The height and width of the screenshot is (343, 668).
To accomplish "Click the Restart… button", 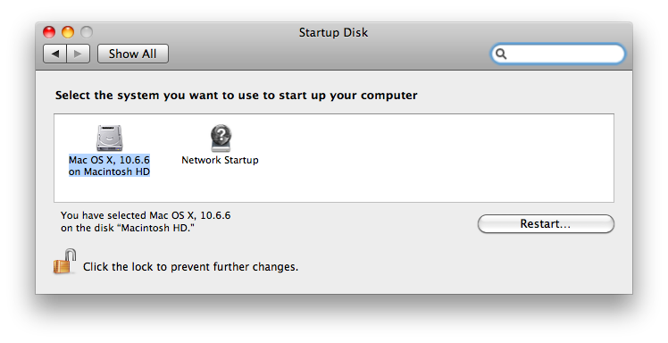I will (x=546, y=223).
